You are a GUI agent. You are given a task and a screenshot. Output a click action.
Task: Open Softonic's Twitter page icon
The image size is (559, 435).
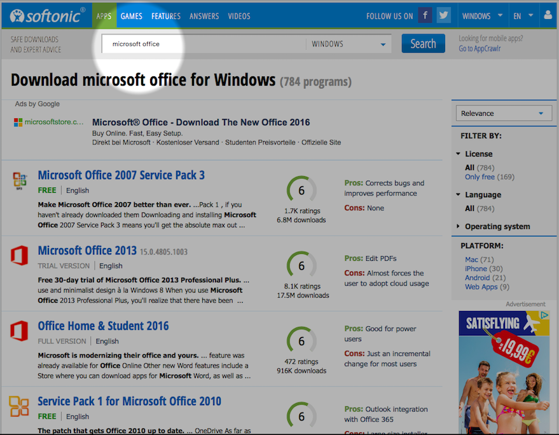coord(443,15)
